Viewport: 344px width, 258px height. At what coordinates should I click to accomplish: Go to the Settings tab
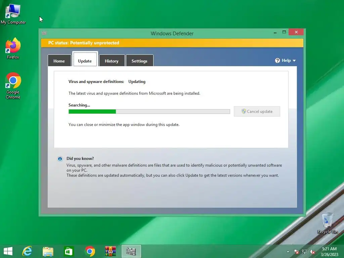click(x=139, y=60)
